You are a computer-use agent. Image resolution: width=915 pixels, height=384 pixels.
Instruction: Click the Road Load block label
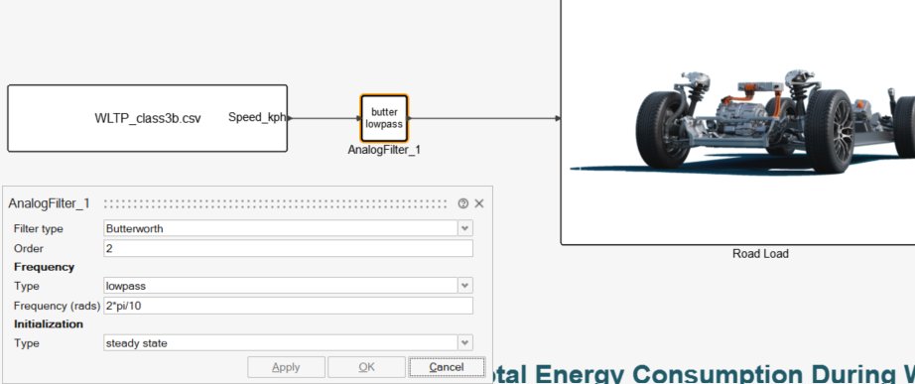click(760, 254)
